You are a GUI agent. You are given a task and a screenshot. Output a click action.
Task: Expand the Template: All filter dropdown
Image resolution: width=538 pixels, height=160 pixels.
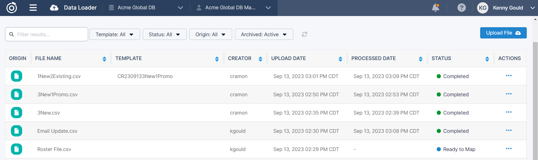coord(115,34)
